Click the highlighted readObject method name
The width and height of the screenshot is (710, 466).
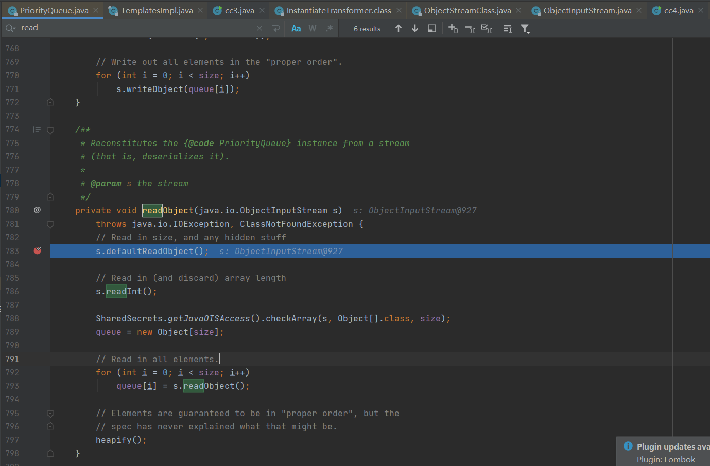coord(168,210)
